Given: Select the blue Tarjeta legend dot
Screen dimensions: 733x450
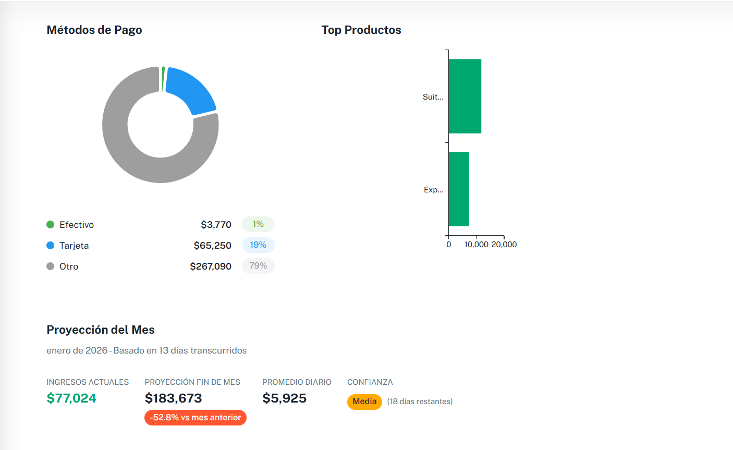Looking at the screenshot, I should click(50, 245).
